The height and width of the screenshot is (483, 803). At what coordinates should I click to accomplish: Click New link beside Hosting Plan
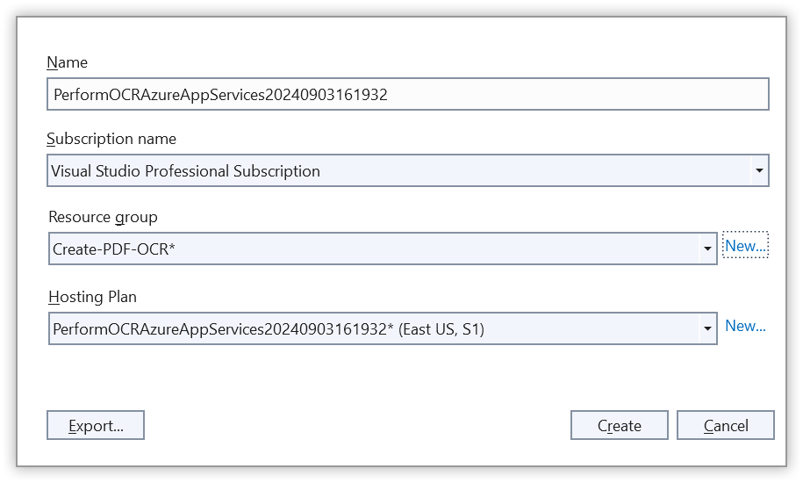[x=745, y=326]
